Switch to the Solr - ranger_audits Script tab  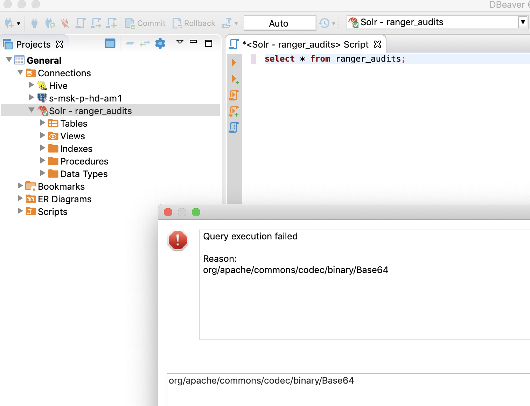tap(305, 44)
